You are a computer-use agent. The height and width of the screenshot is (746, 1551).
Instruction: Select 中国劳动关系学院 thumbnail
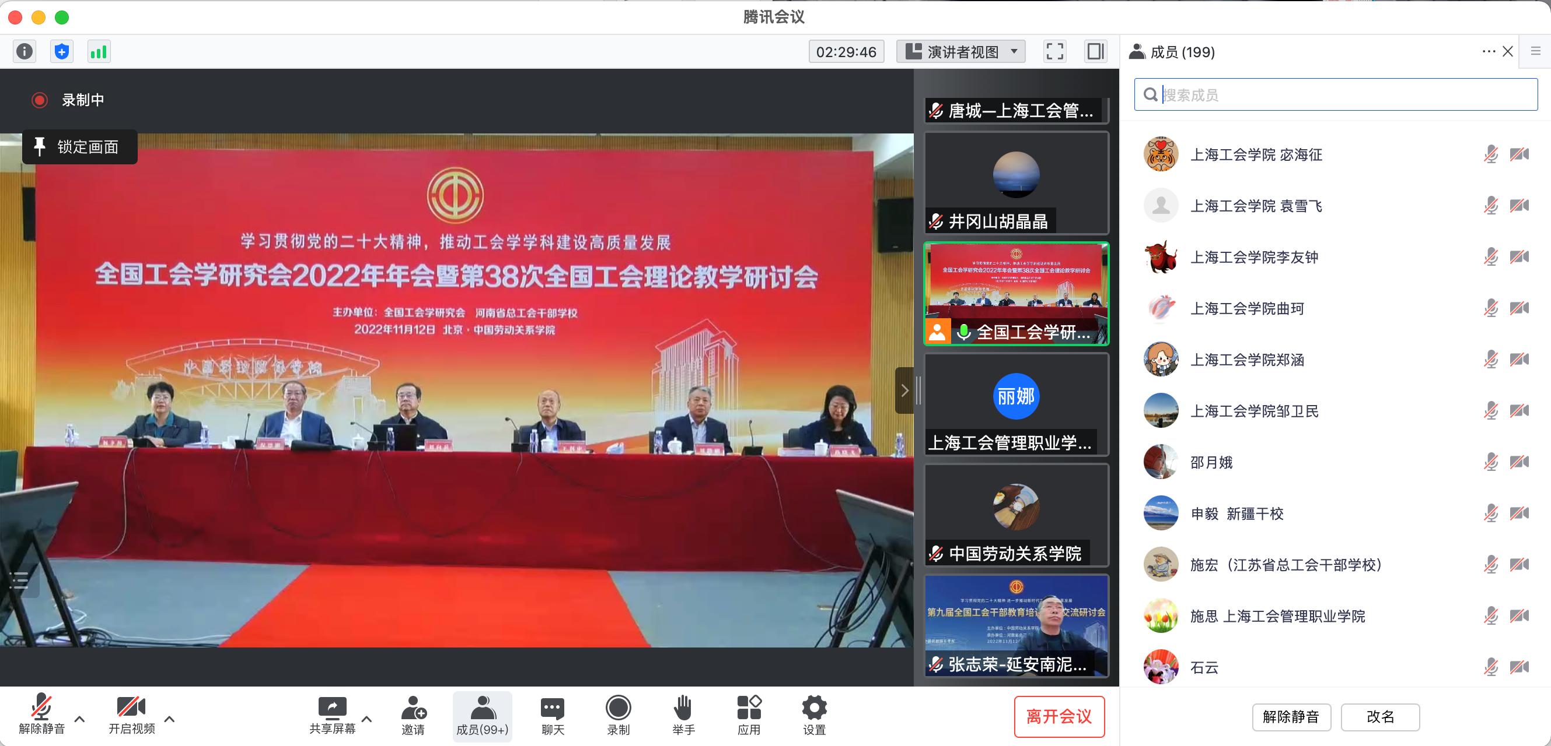click(1016, 515)
